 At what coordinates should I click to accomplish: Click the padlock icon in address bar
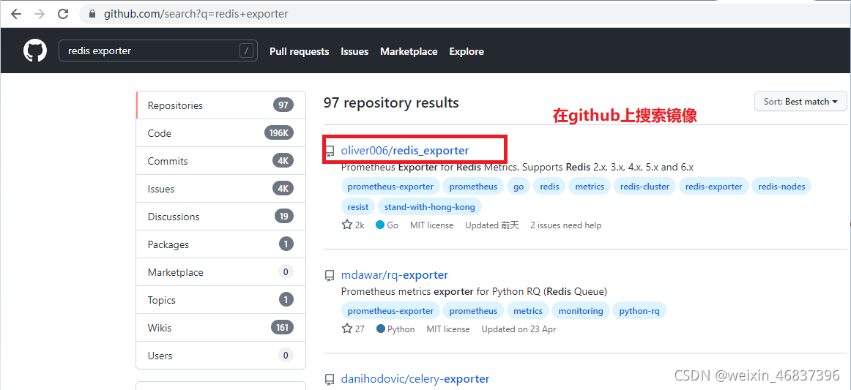92,14
